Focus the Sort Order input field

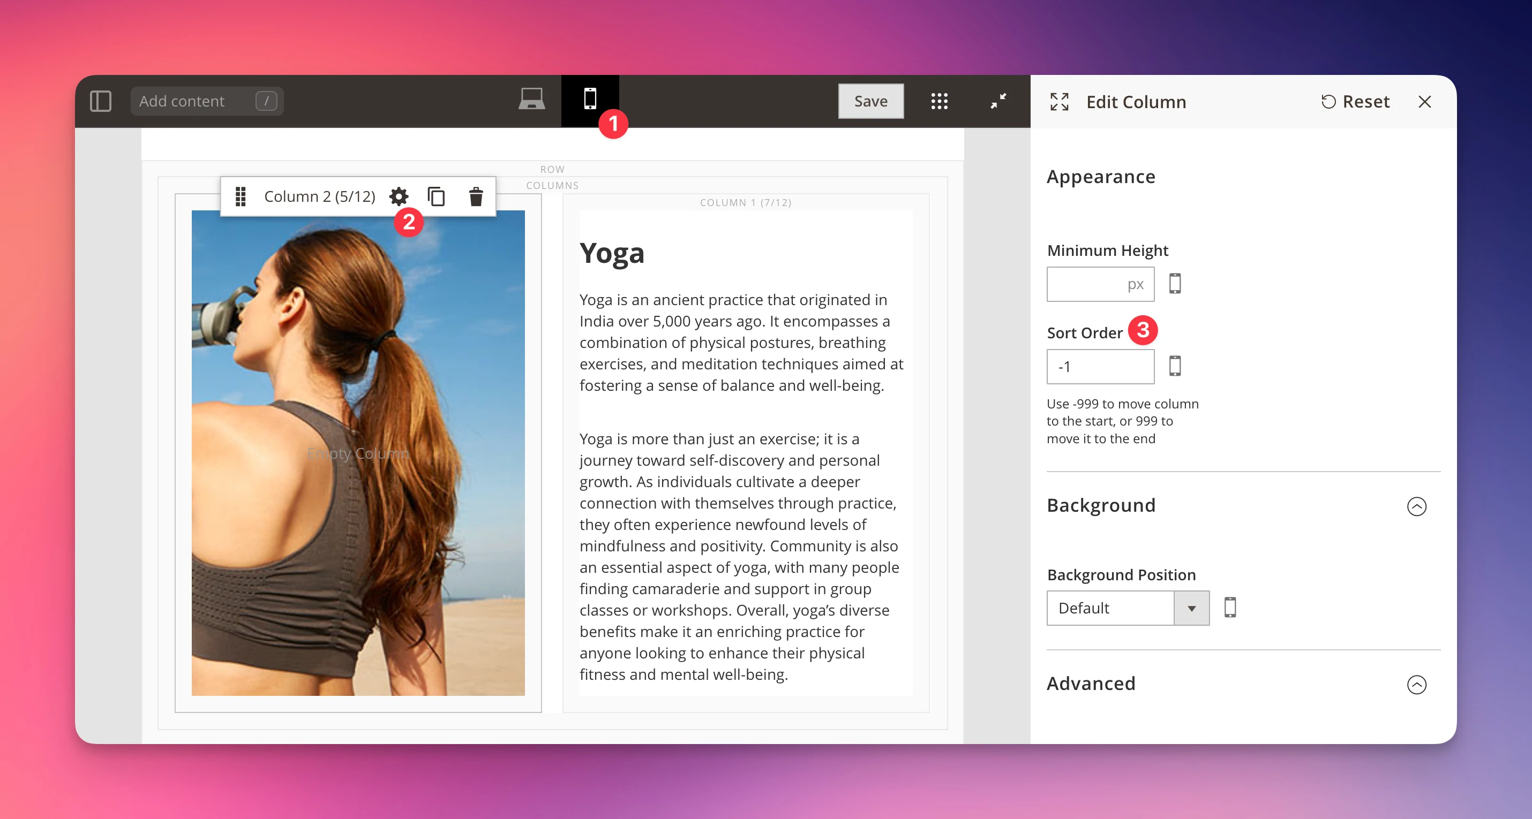click(1100, 367)
